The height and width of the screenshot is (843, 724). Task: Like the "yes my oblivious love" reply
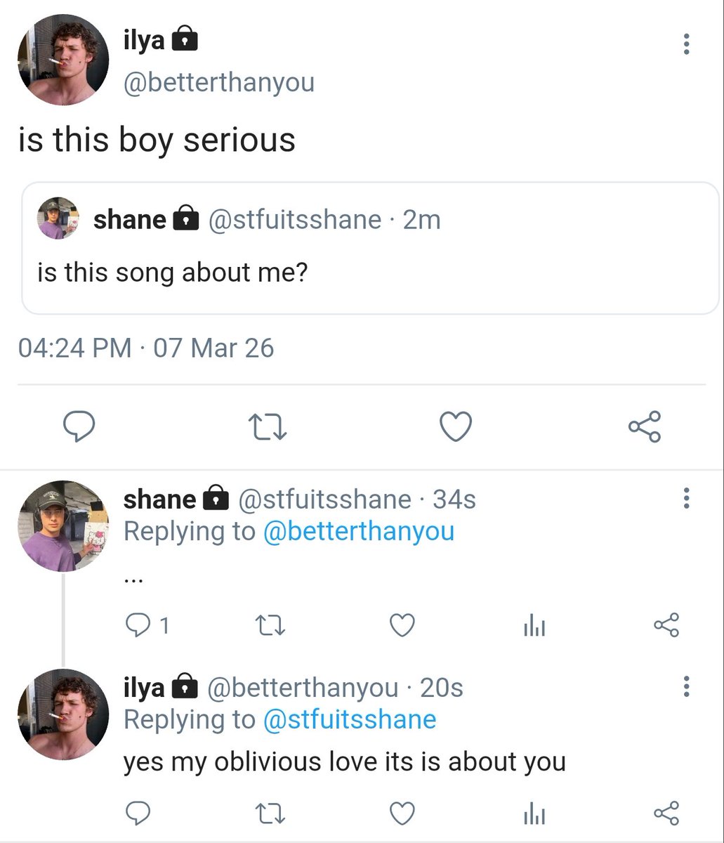(x=402, y=813)
